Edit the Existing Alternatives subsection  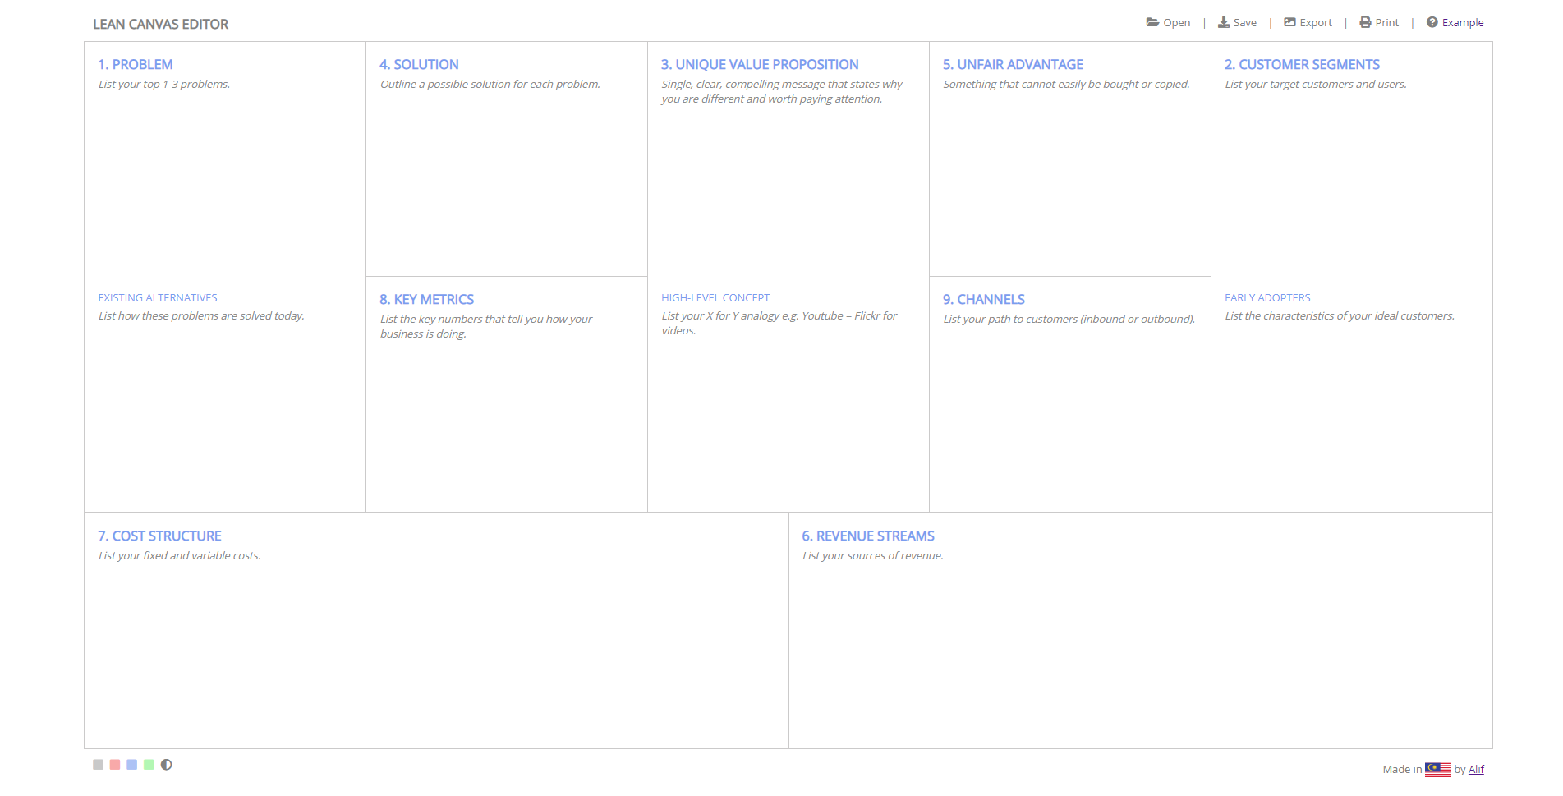[x=225, y=394]
